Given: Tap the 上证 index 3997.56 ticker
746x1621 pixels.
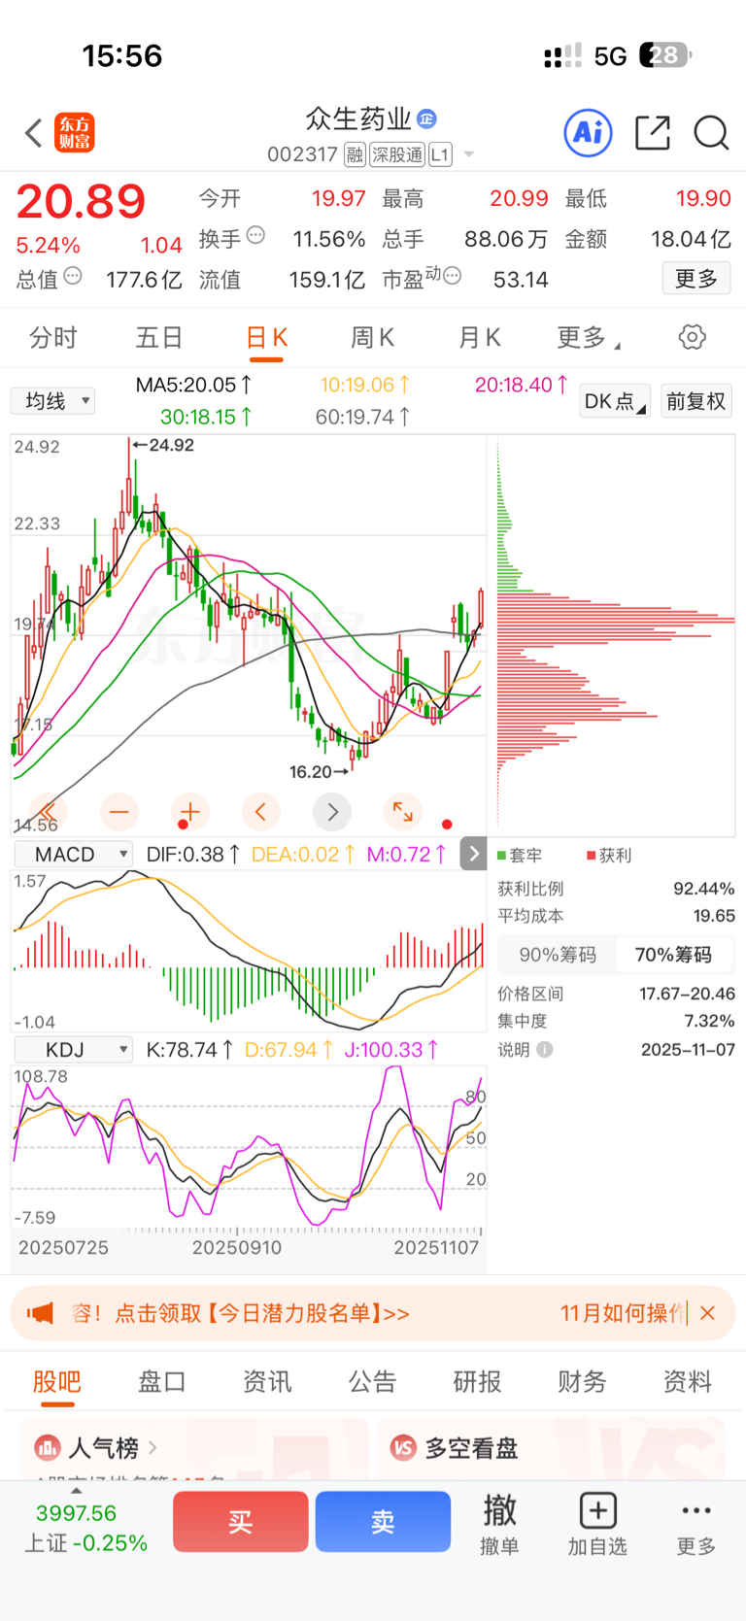Looking at the screenshot, I should tap(85, 1528).
